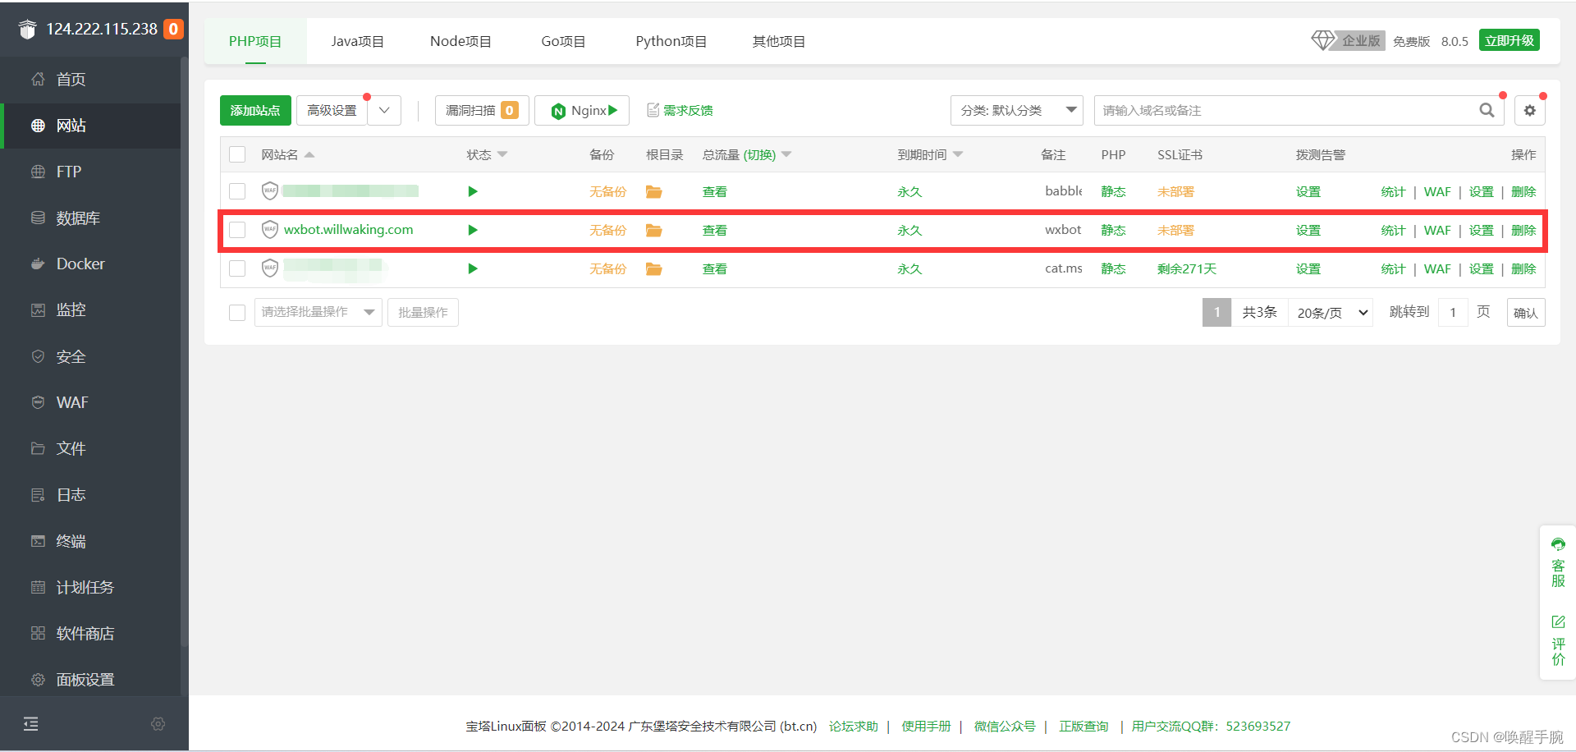Click the 软件商店 grid icon in sidebar
Screen dimensions: 1576x752
tap(38, 633)
